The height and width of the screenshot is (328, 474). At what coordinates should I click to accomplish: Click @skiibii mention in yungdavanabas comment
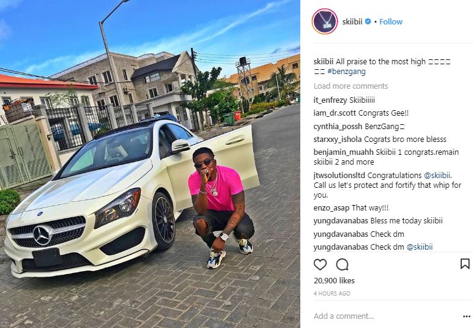(420, 247)
